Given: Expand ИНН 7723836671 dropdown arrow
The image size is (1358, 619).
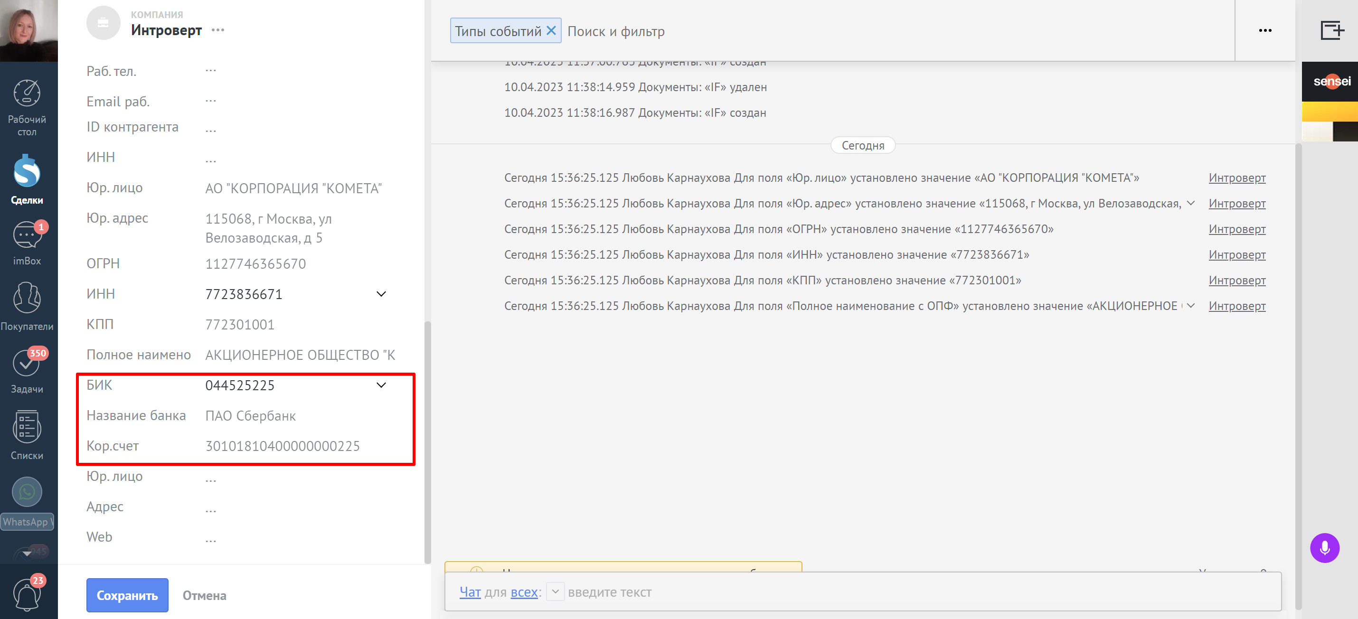Looking at the screenshot, I should pyautogui.click(x=381, y=294).
